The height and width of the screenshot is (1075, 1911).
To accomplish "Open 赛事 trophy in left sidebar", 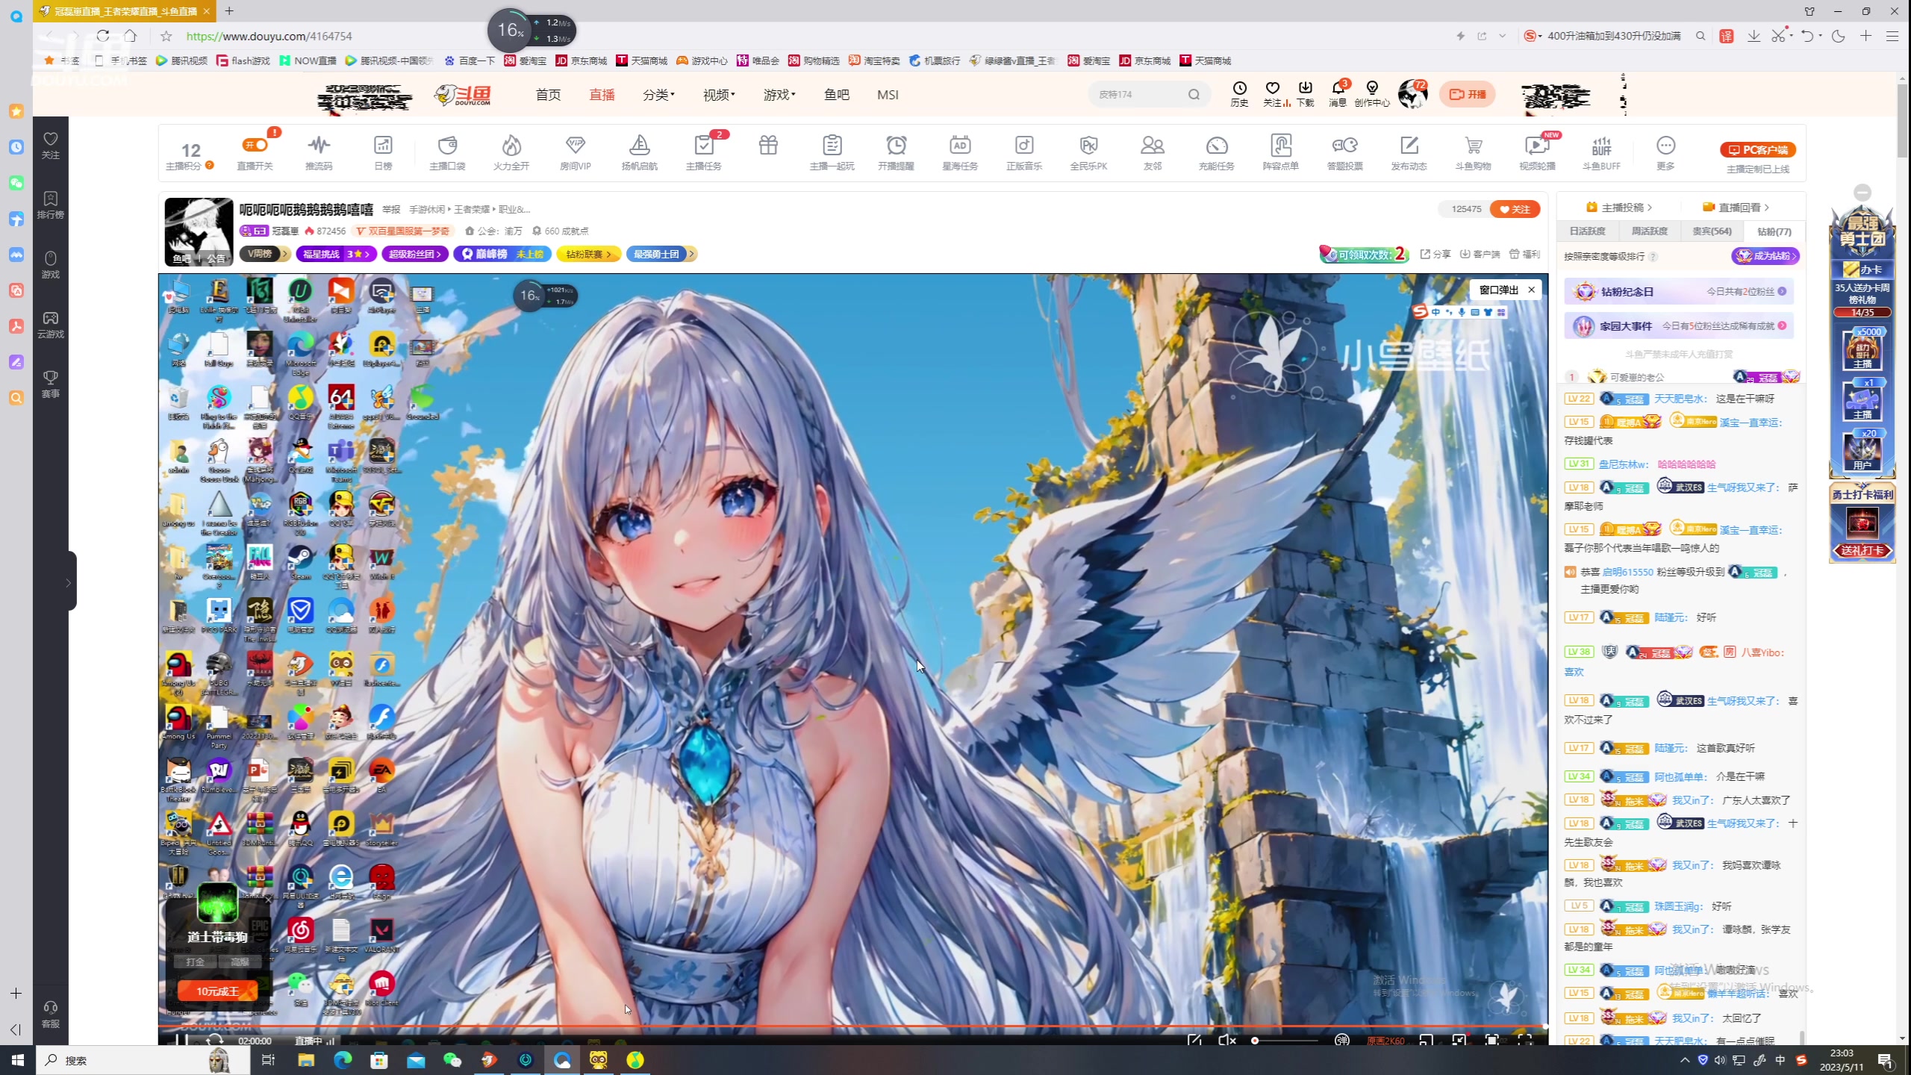I will point(50,384).
